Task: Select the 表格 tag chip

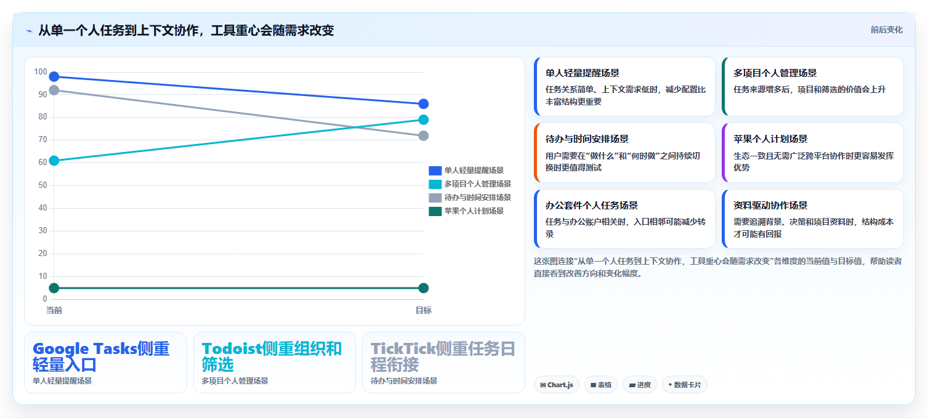Action: (600, 385)
